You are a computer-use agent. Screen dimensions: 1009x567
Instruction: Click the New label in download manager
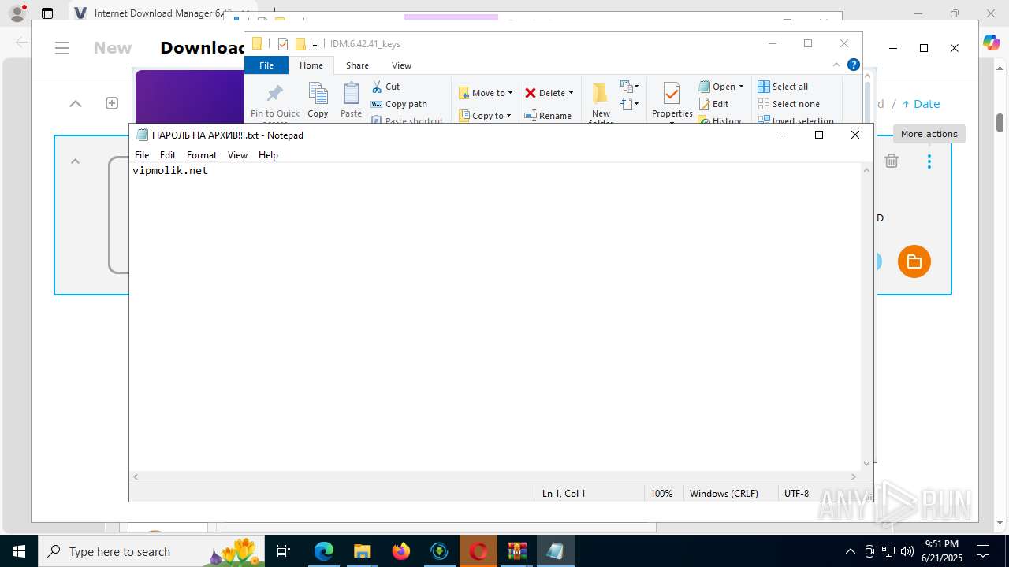point(113,48)
